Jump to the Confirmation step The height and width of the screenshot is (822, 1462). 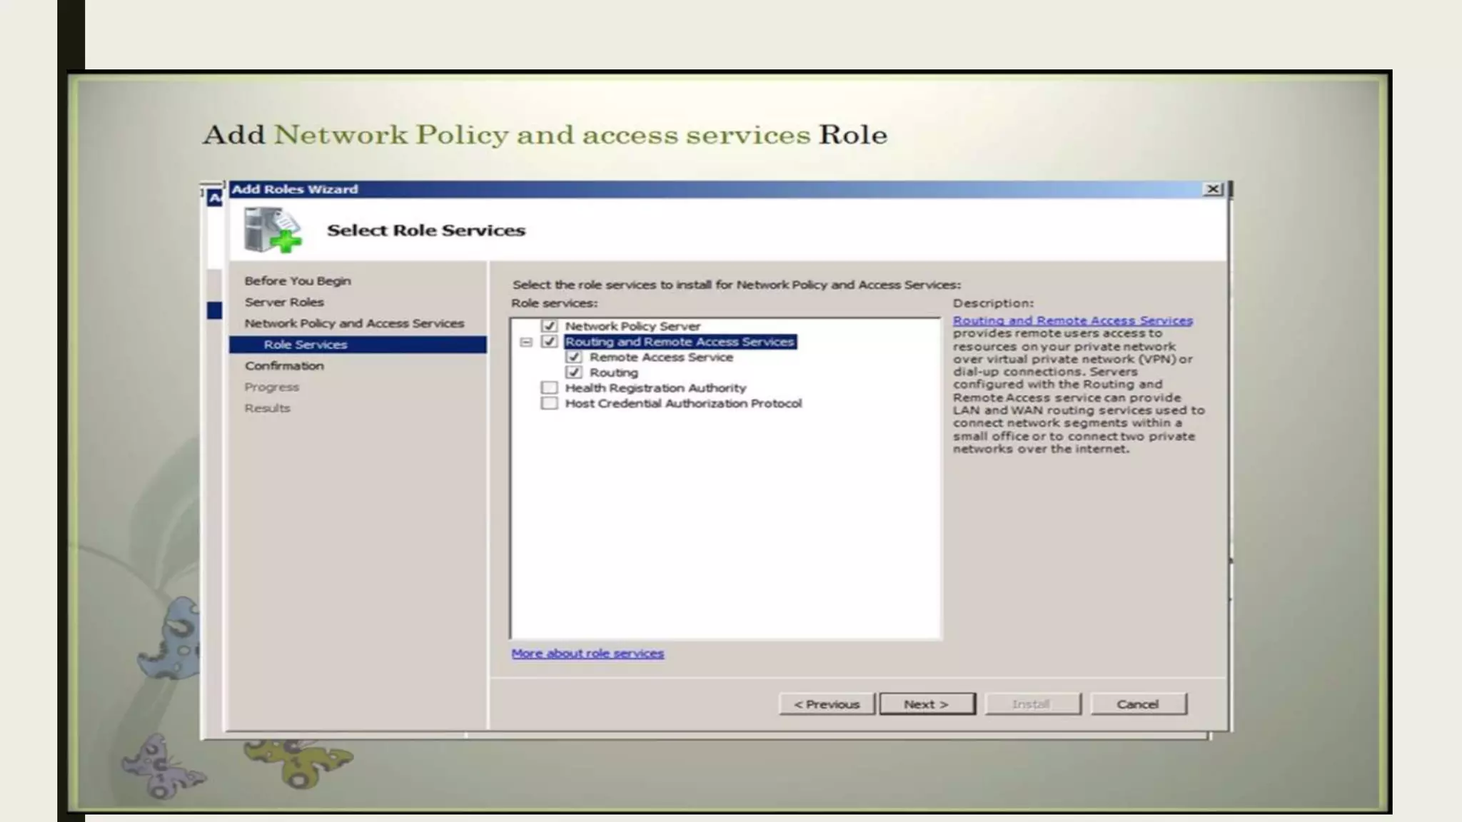[x=284, y=366]
